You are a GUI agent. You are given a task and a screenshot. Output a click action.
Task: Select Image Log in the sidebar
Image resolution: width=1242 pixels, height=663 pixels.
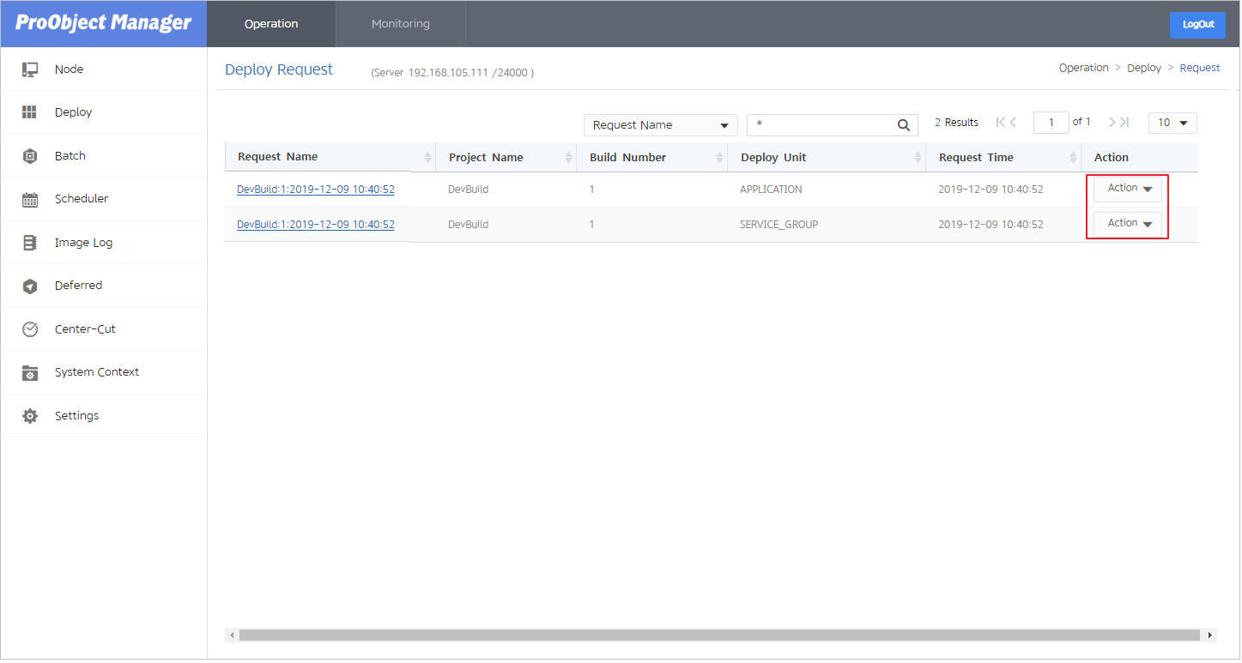(104, 243)
